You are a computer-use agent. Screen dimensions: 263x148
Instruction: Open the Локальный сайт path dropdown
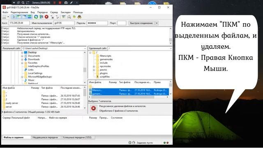pos(85,49)
